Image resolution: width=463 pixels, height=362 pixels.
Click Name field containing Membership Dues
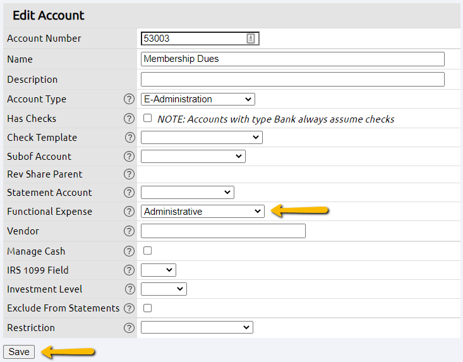[292, 59]
